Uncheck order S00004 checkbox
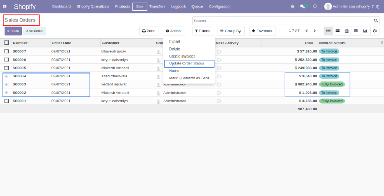 [x=6, y=76]
